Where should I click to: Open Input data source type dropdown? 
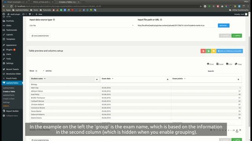point(82,25)
